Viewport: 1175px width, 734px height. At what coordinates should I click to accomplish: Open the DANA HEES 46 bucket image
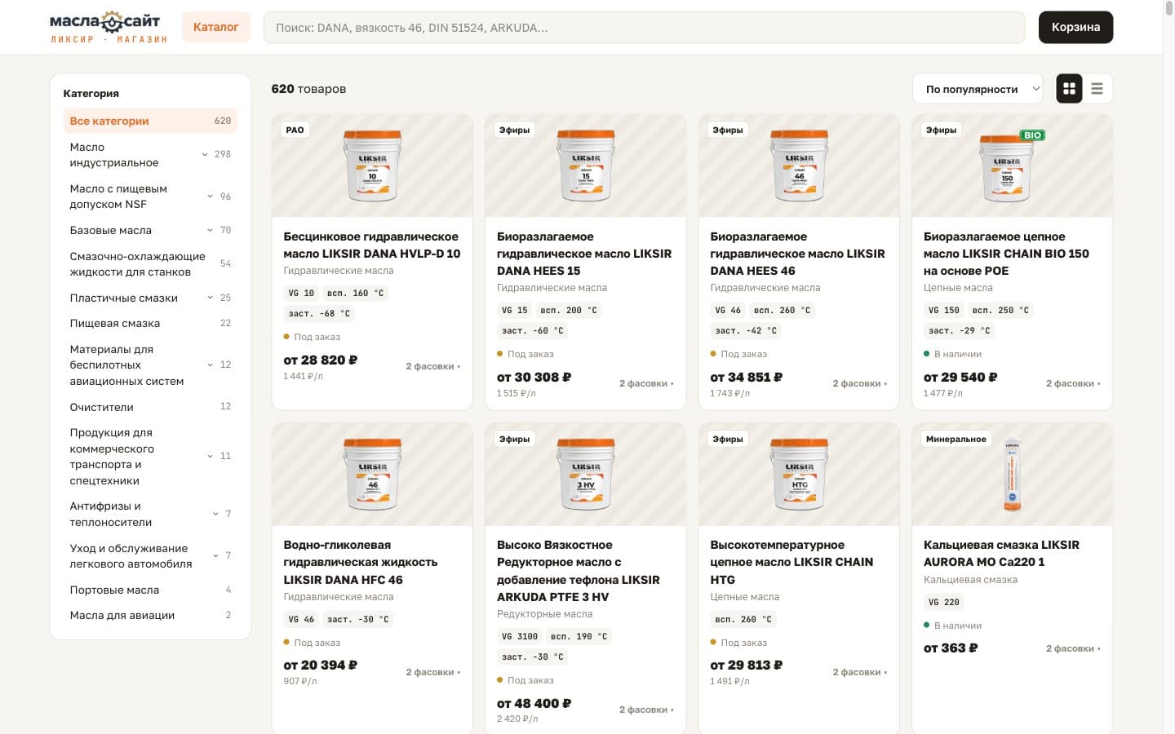pyautogui.click(x=799, y=166)
